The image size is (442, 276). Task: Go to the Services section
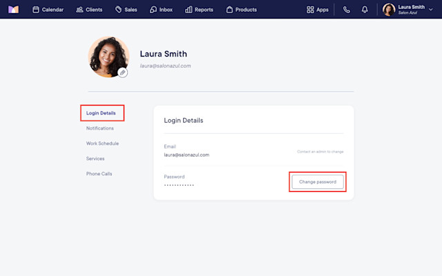(x=95, y=159)
